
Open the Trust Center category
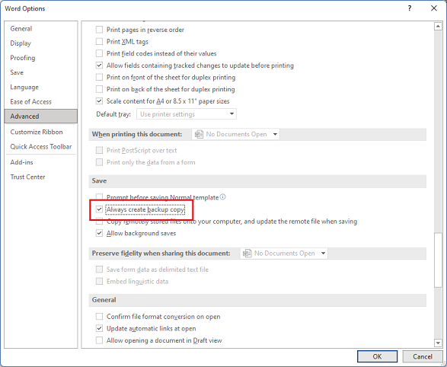coord(27,177)
